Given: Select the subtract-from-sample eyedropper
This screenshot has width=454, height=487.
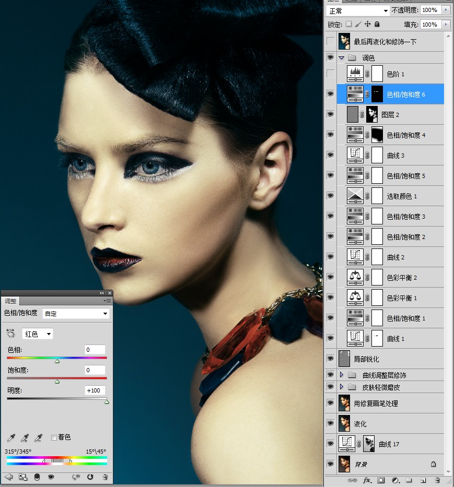Looking at the screenshot, I should [38, 437].
